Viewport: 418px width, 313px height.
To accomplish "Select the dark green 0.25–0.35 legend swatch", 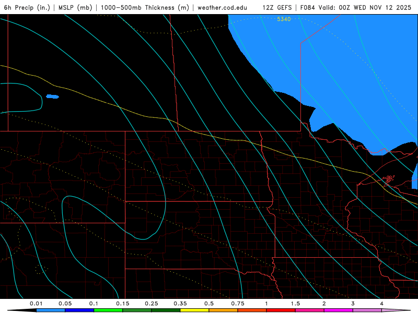I will pos(166,310).
